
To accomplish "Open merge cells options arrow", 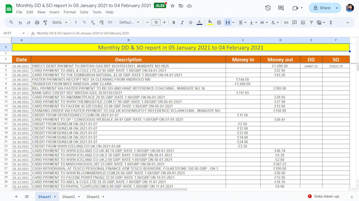I will tap(233, 23).
